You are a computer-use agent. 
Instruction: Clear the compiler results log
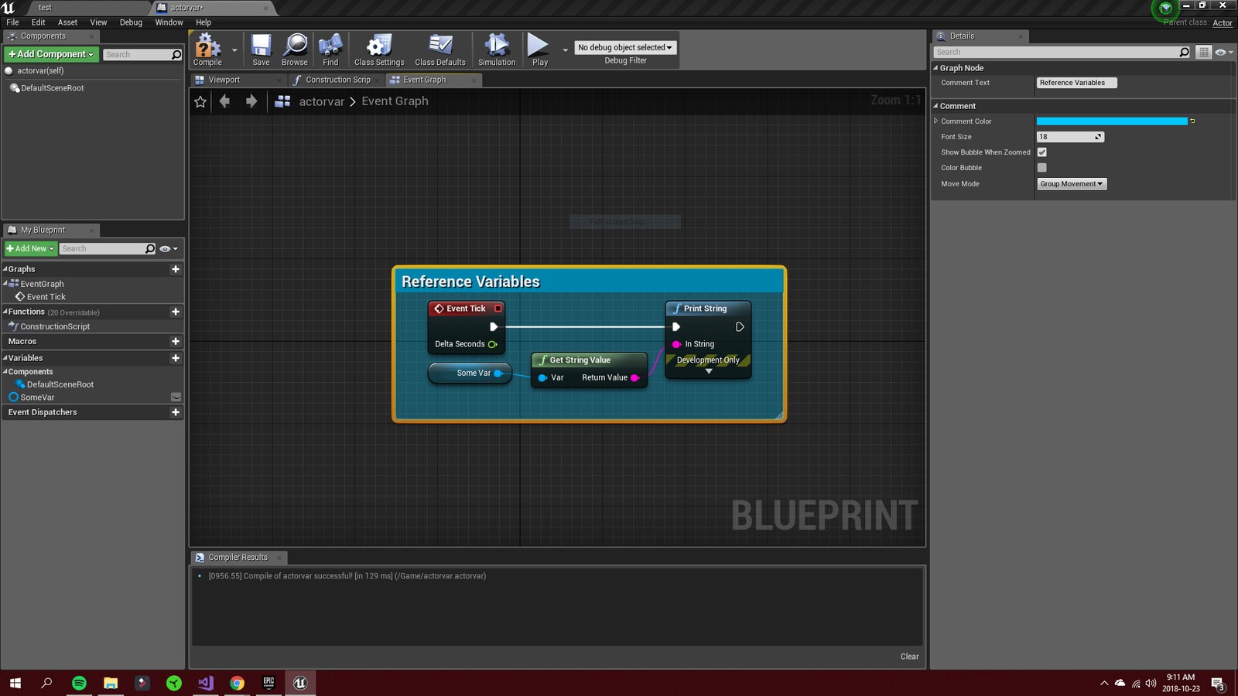pyautogui.click(x=909, y=657)
